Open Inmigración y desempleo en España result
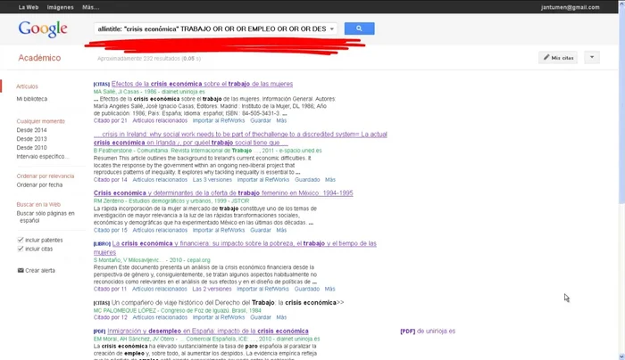This screenshot has height=360, width=625. click(x=208, y=331)
